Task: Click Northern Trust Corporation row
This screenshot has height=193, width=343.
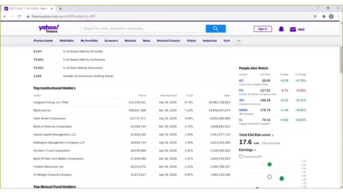Action: [x=132, y=150]
